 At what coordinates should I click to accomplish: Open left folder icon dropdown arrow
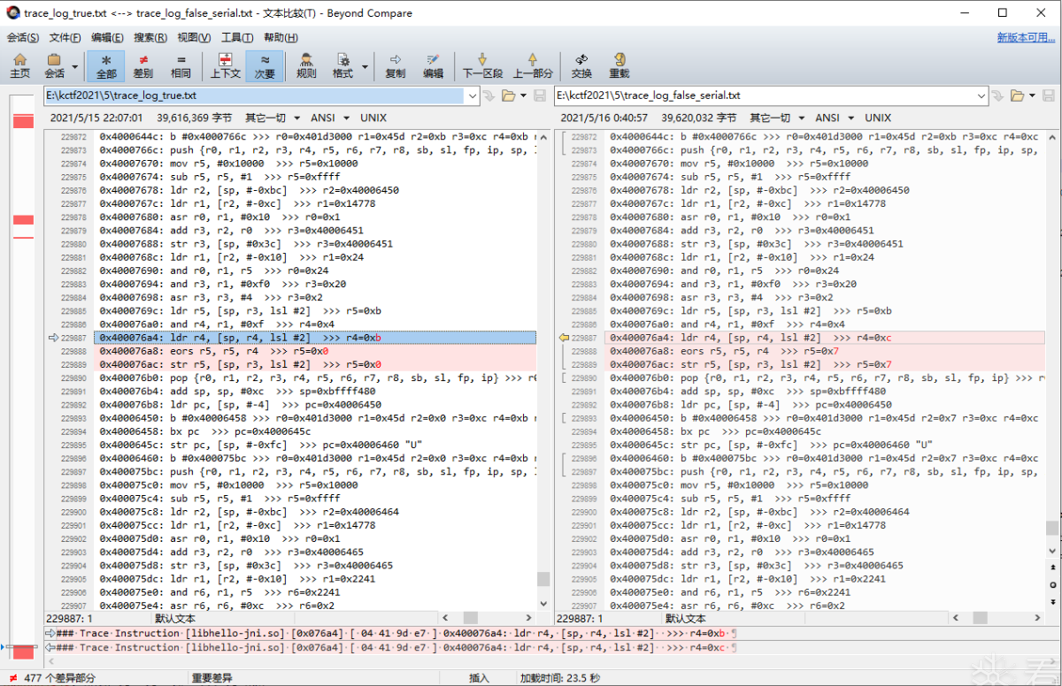coord(523,95)
